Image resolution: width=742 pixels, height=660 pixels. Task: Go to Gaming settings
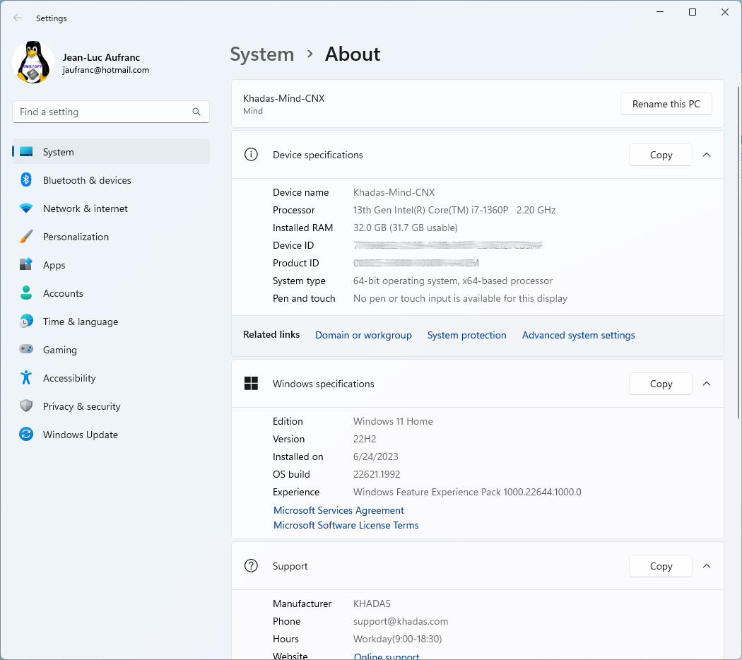tap(111, 349)
